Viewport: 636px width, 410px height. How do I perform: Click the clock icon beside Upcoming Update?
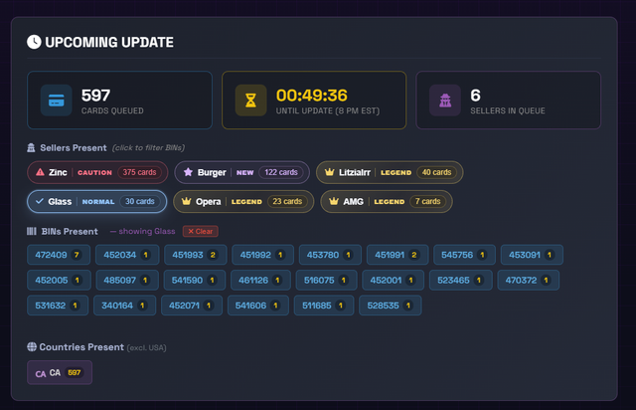[34, 42]
